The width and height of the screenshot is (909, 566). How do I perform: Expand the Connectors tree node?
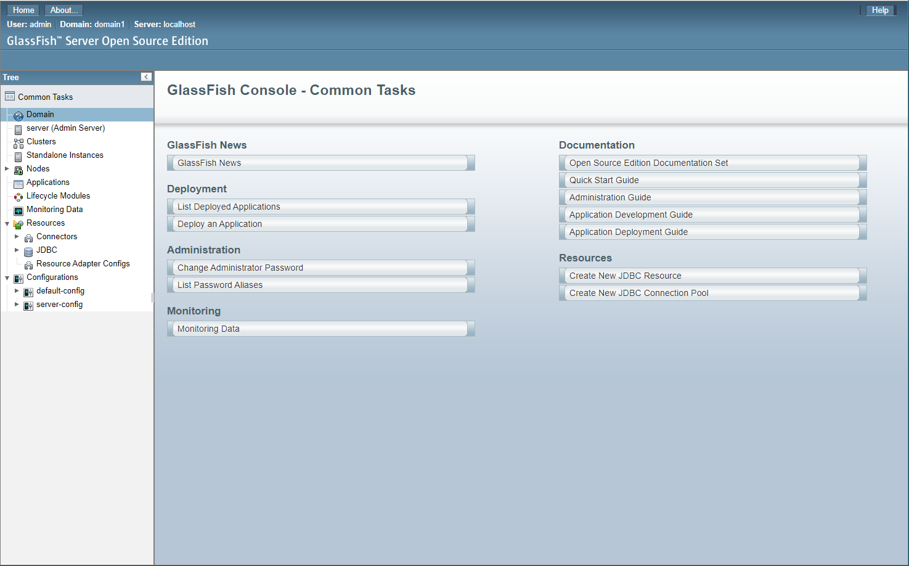17,236
